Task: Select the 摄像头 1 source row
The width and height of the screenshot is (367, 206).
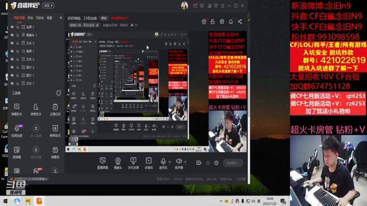Action: (x=36, y=35)
